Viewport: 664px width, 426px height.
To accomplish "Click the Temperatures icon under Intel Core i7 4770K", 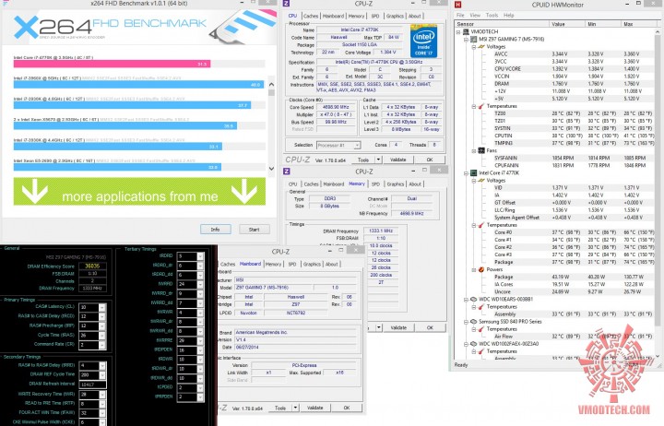I will (x=481, y=225).
